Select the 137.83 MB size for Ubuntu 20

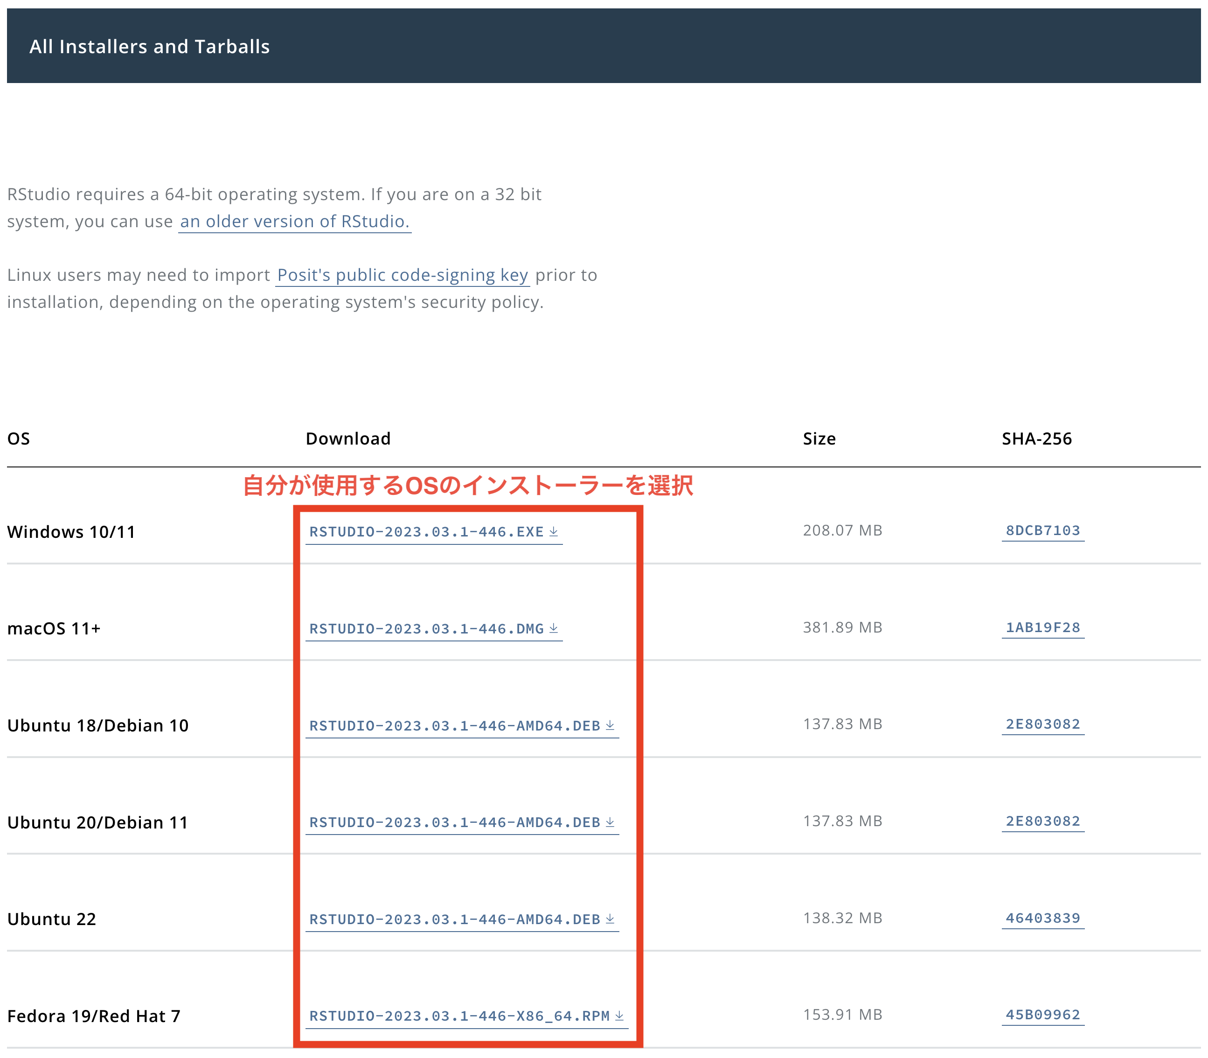[842, 821]
